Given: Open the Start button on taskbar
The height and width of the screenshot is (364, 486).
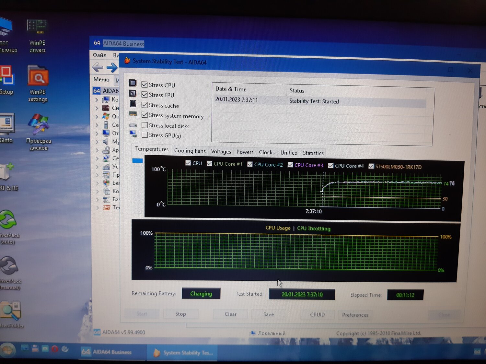Looking at the screenshot, I should (7, 350).
